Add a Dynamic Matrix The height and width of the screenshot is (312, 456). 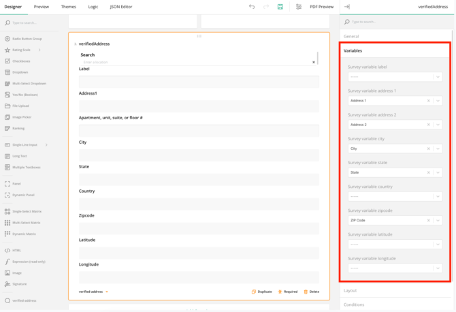click(x=20, y=234)
